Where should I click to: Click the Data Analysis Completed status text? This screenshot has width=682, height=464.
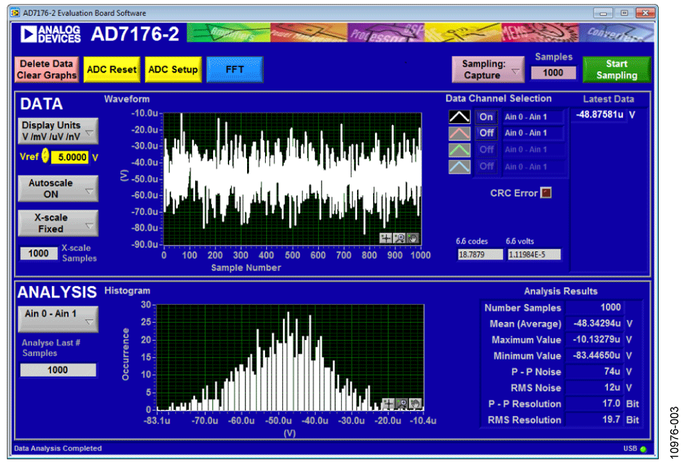[x=58, y=448]
